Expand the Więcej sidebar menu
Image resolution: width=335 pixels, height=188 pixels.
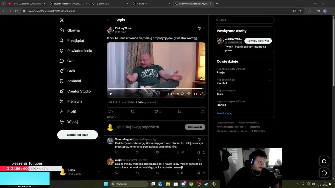pos(69,122)
